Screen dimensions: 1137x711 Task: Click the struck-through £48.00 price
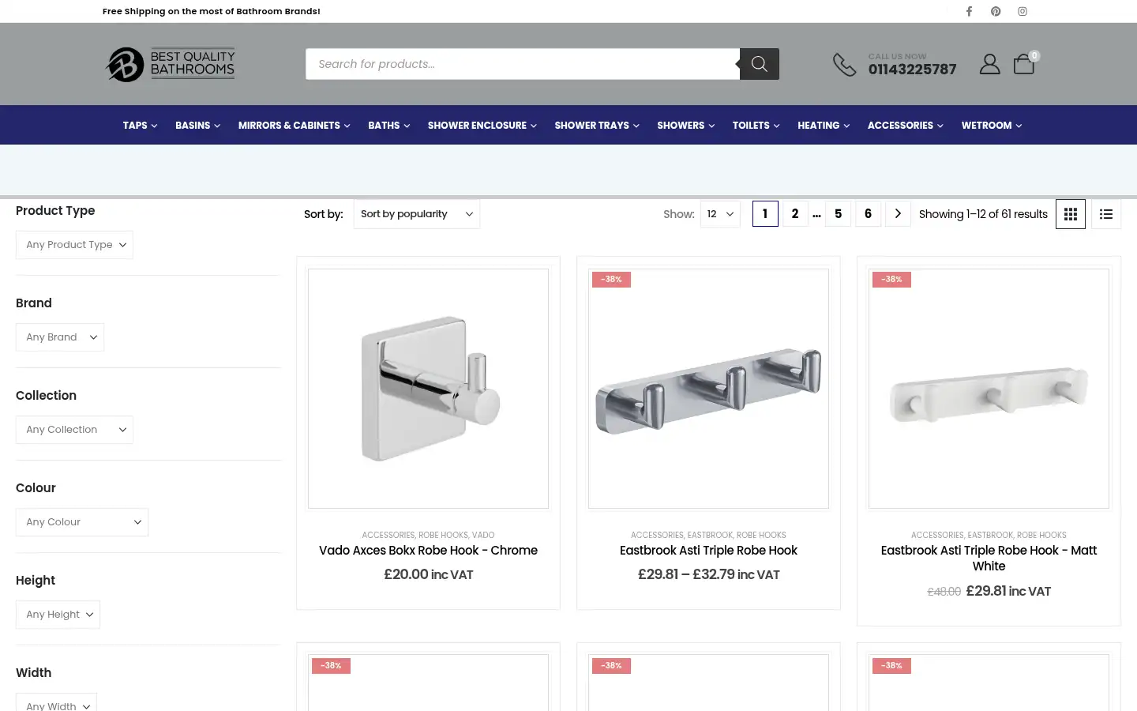coord(944,592)
